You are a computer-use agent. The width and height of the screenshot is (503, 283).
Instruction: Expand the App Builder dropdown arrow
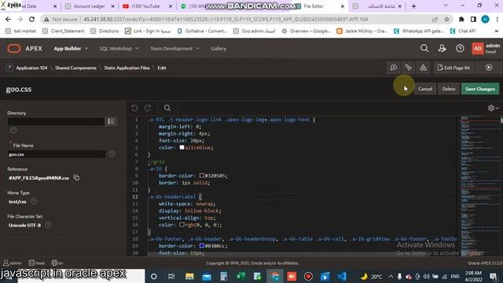coord(86,49)
